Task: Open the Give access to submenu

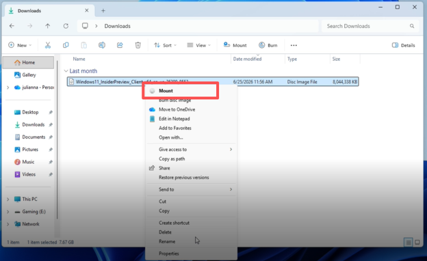Action: pos(191,149)
